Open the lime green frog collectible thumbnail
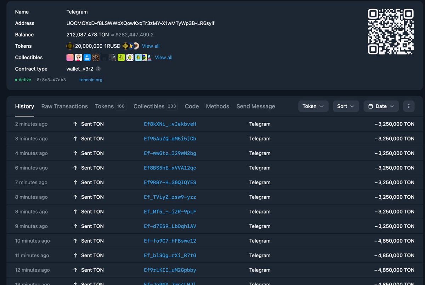The width and height of the screenshot is (425, 285). coord(121,57)
